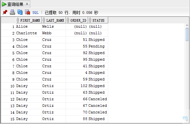Screen dimensions: 190x124
Task: Open the SQL link in toolbar
Action: 36,13
